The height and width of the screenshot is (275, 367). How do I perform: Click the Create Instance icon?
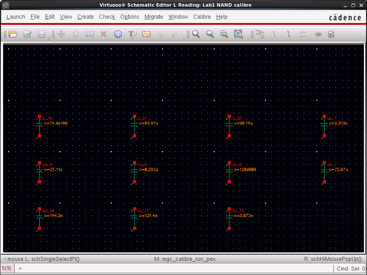click(x=260, y=34)
